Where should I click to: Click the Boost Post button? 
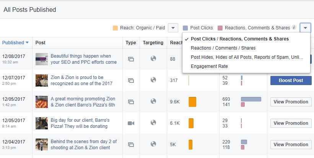tap(291, 81)
